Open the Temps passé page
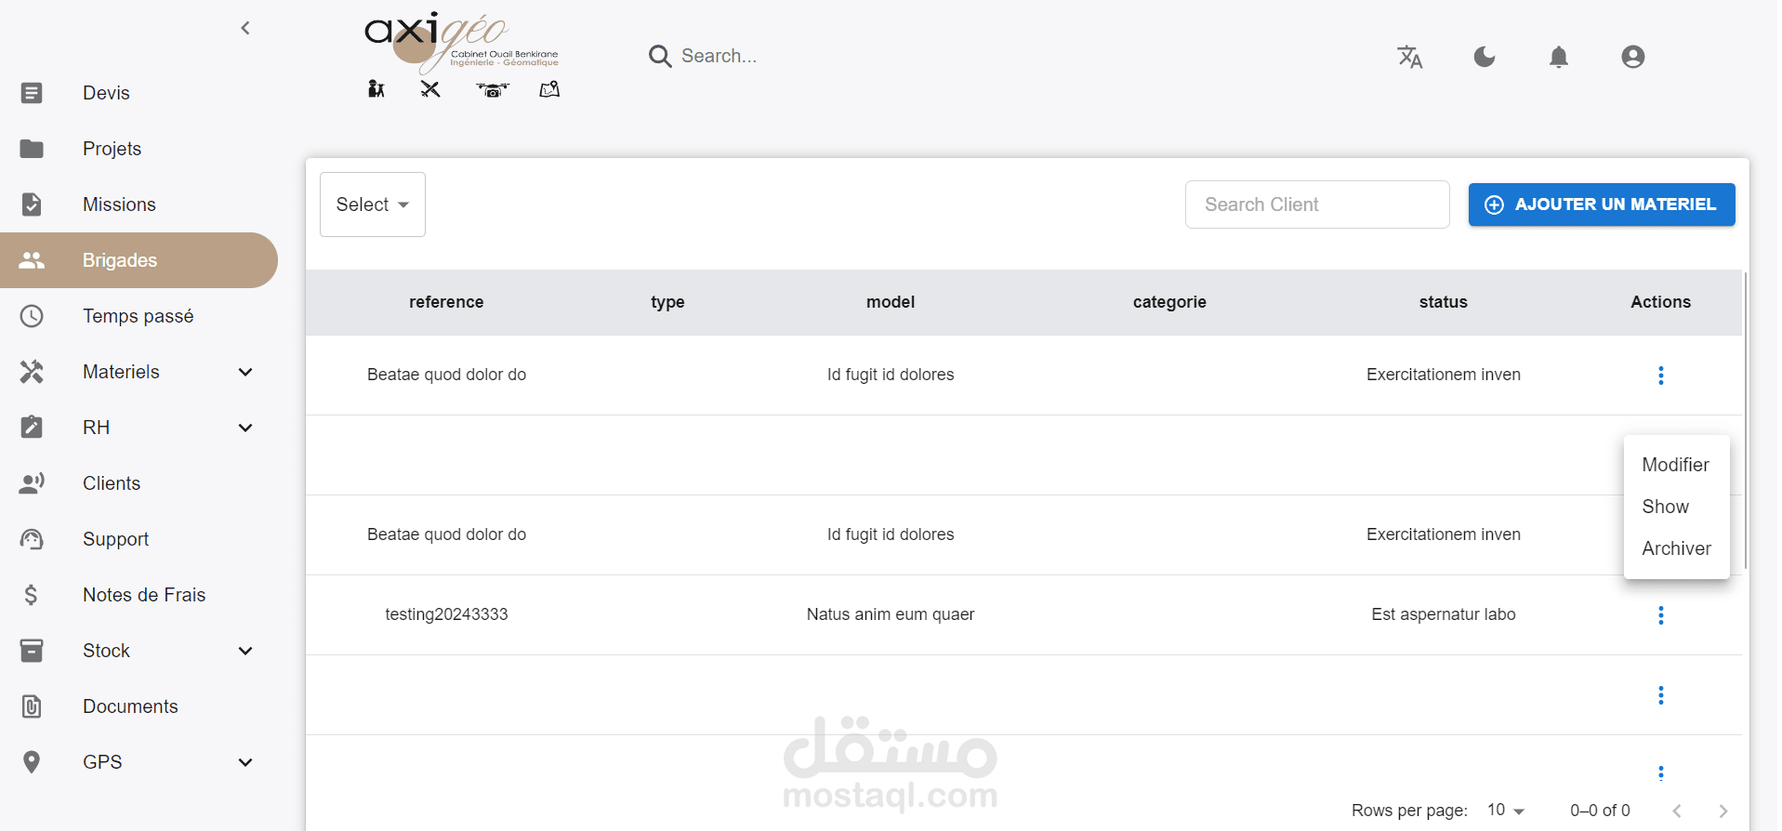The width and height of the screenshot is (1782, 831). (138, 316)
